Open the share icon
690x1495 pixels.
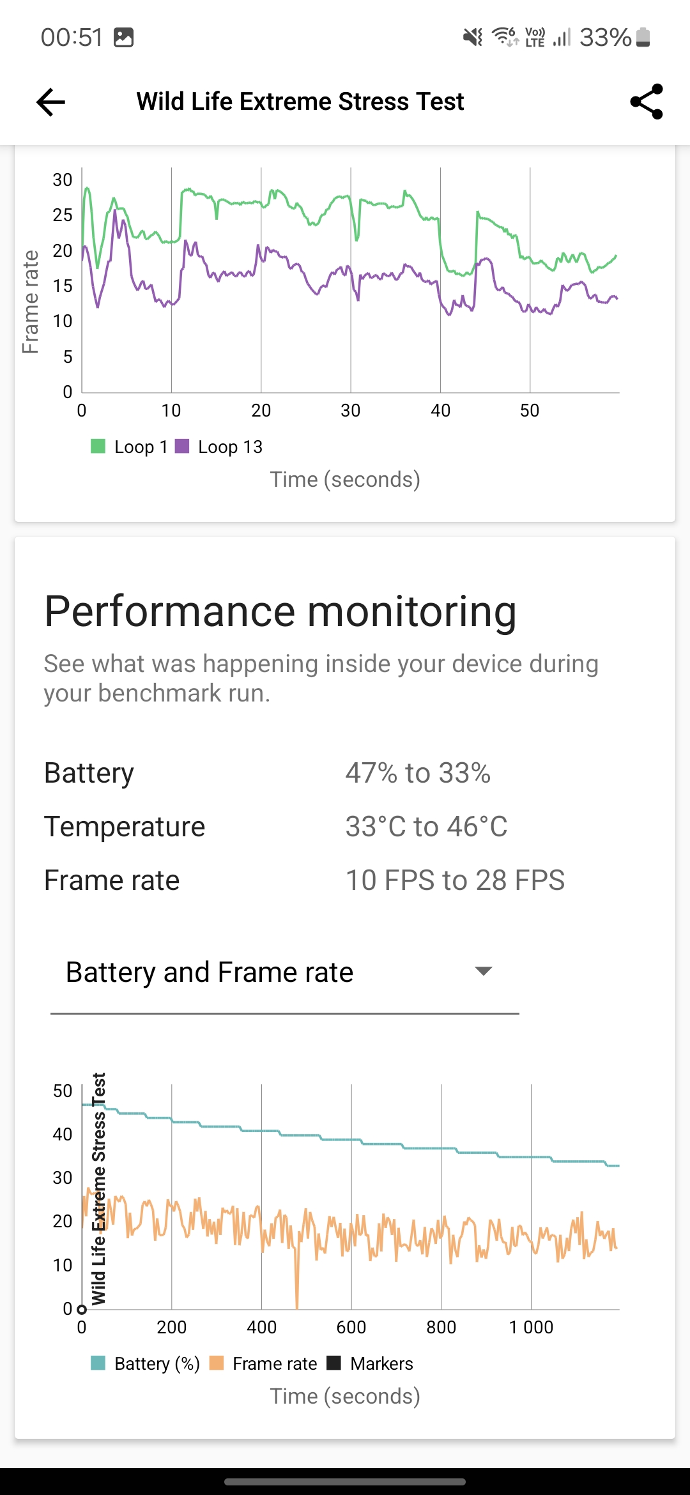pyautogui.click(x=647, y=102)
